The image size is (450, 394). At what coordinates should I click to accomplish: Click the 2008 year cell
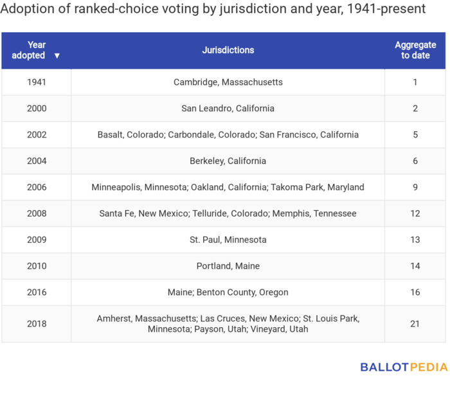pyautogui.click(x=37, y=213)
